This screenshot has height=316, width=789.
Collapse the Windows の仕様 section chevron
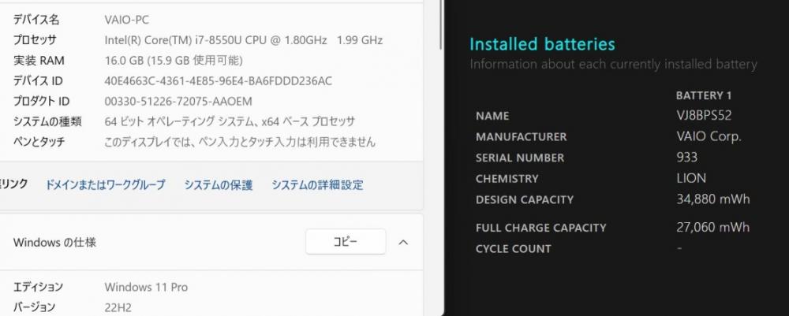pos(403,242)
